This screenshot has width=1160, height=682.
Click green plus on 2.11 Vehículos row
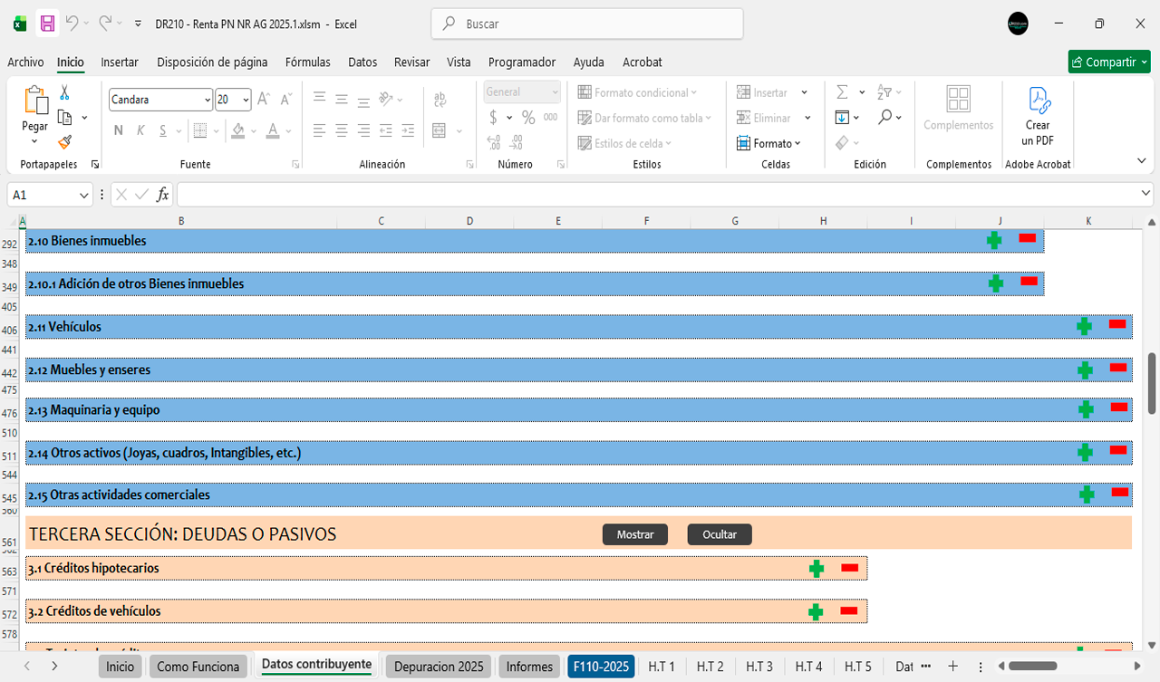[1084, 326]
